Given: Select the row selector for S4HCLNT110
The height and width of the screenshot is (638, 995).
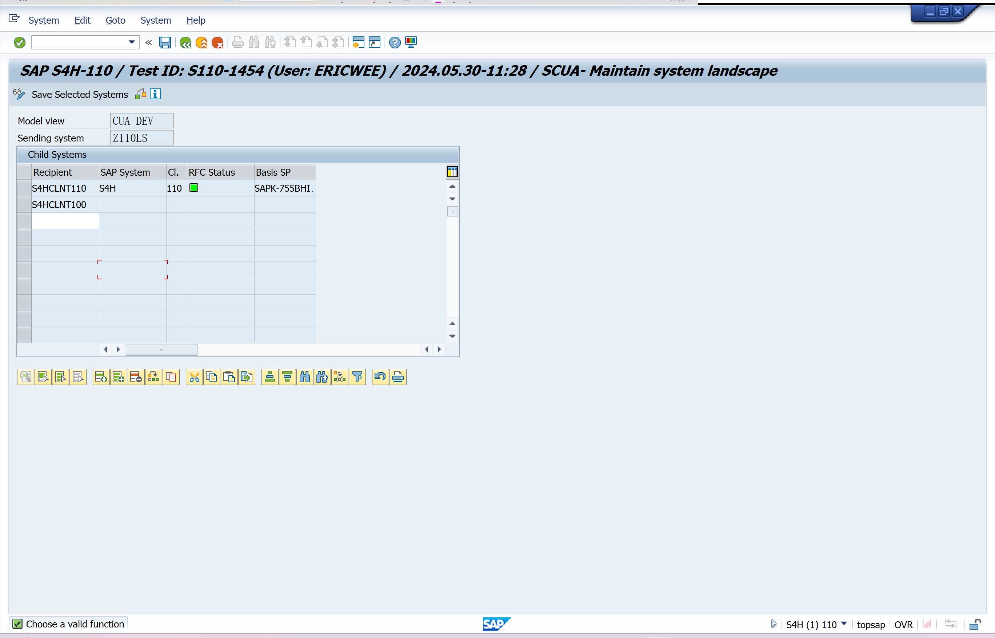Looking at the screenshot, I should pos(24,188).
